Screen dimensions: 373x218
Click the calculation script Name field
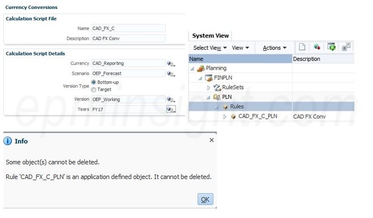click(128, 28)
